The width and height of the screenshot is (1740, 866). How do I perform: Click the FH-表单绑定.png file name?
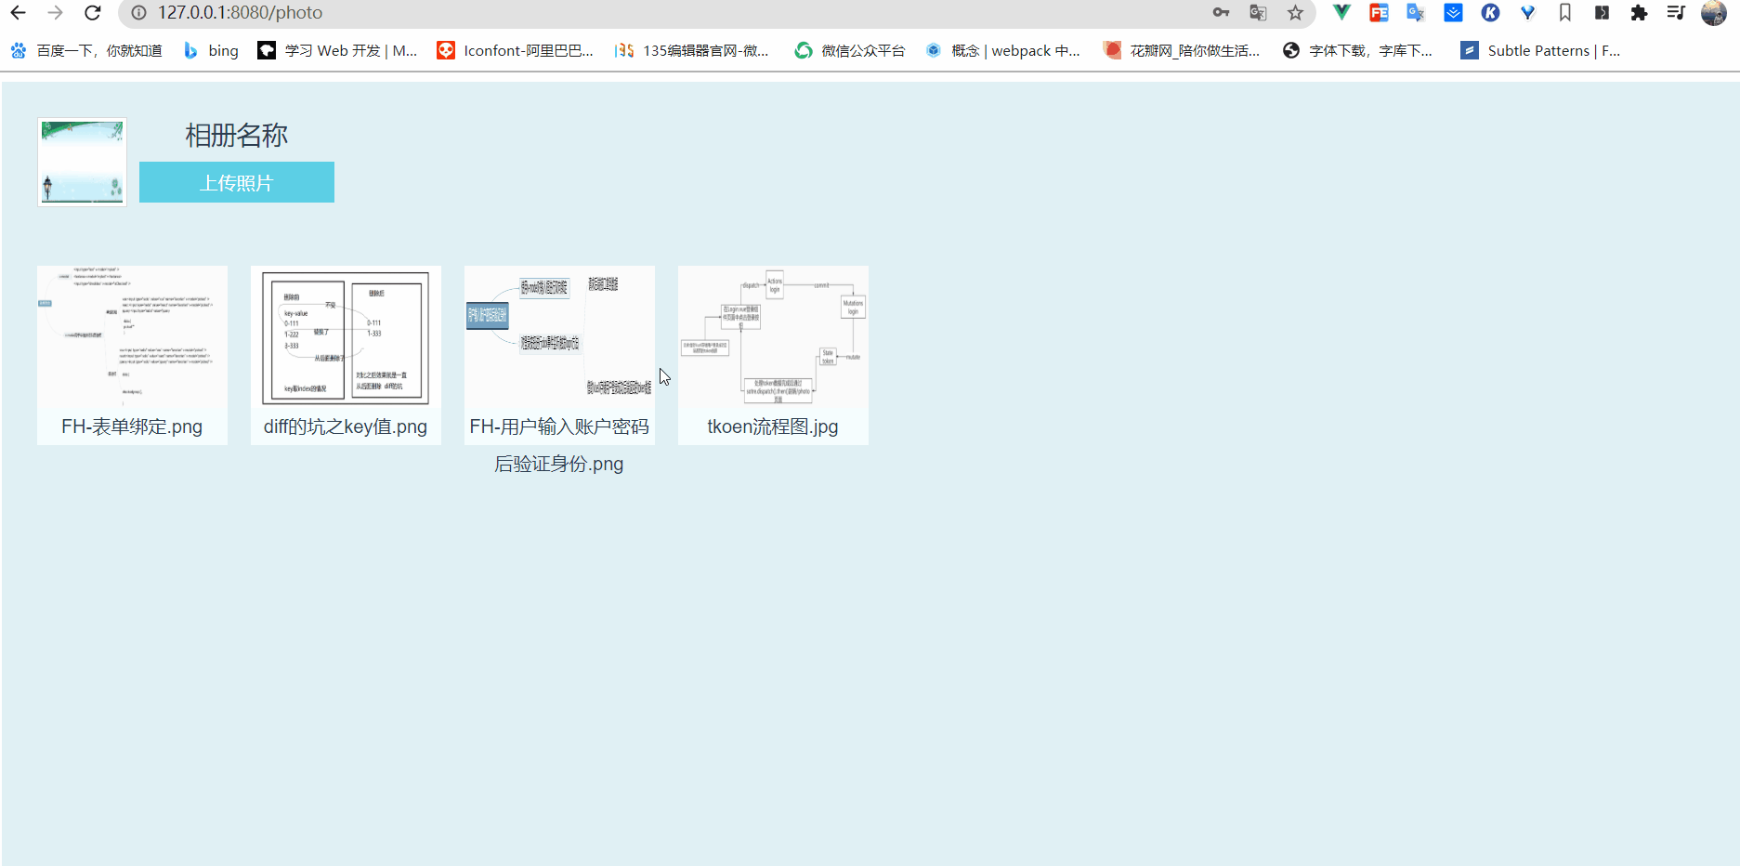click(x=132, y=426)
